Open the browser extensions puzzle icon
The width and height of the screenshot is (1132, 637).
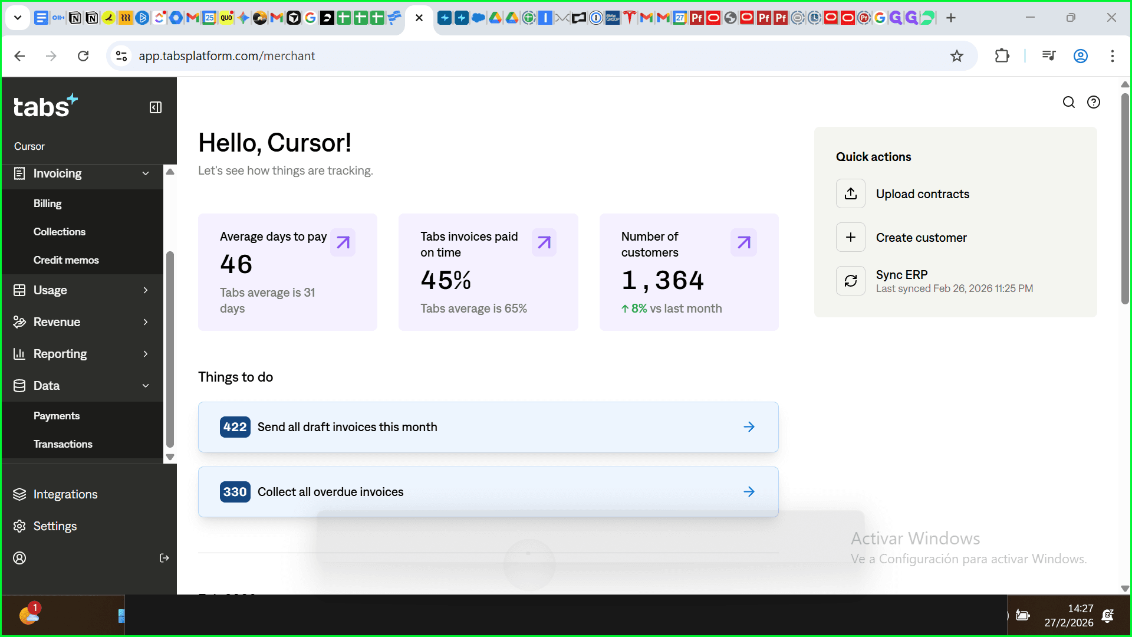(x=1002, y=56)
